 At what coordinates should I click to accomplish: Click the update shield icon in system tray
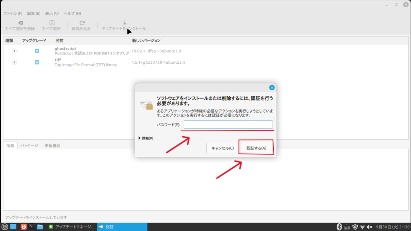pos(355,227)
